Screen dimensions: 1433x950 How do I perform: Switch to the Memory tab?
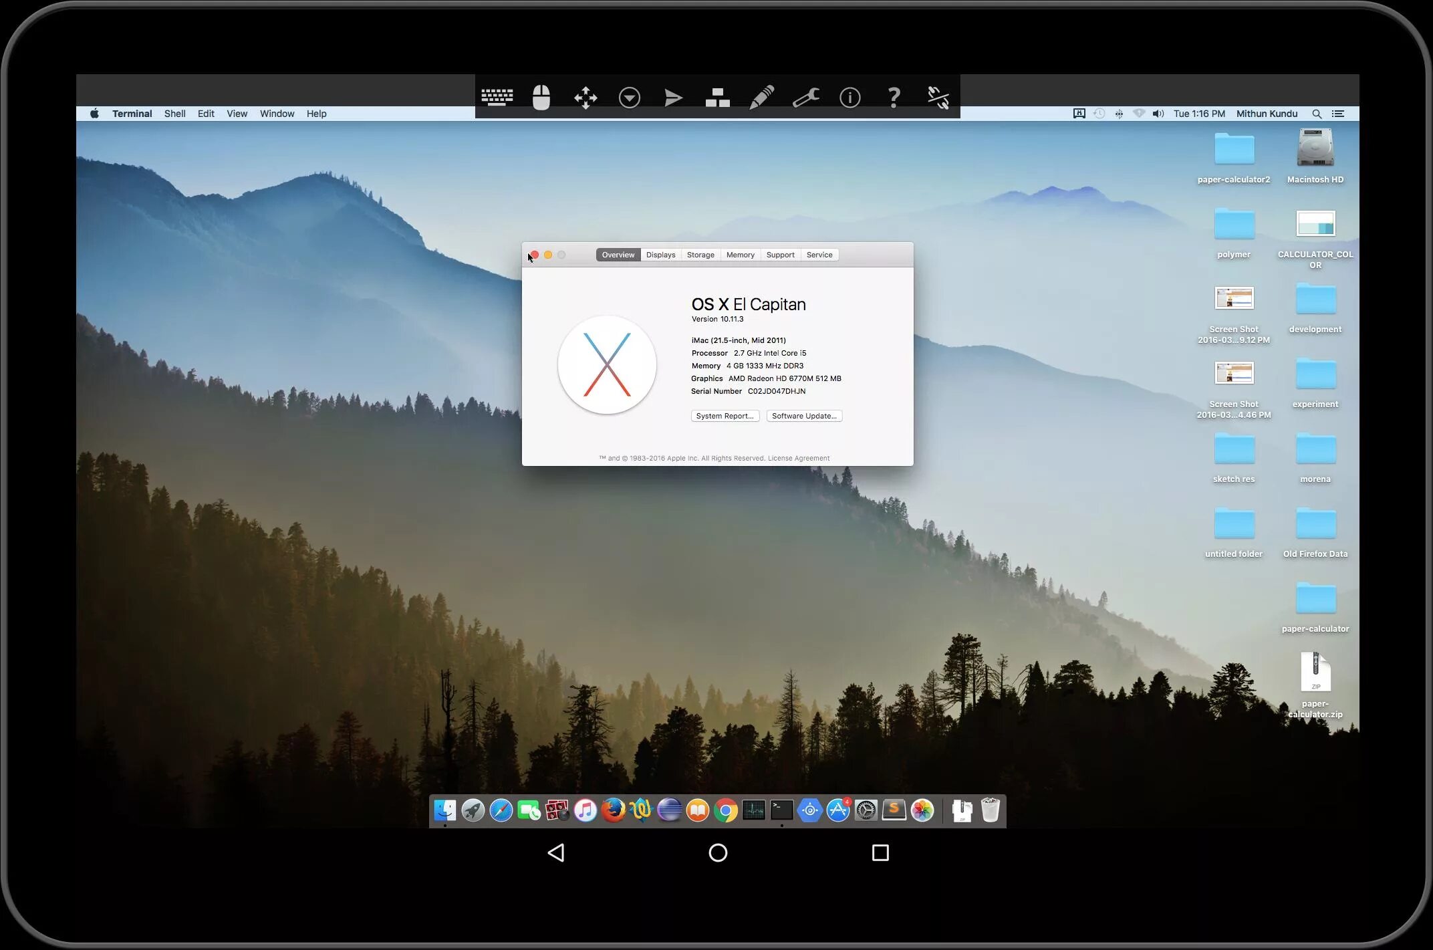pyautogui.click(x=740, y=255)
